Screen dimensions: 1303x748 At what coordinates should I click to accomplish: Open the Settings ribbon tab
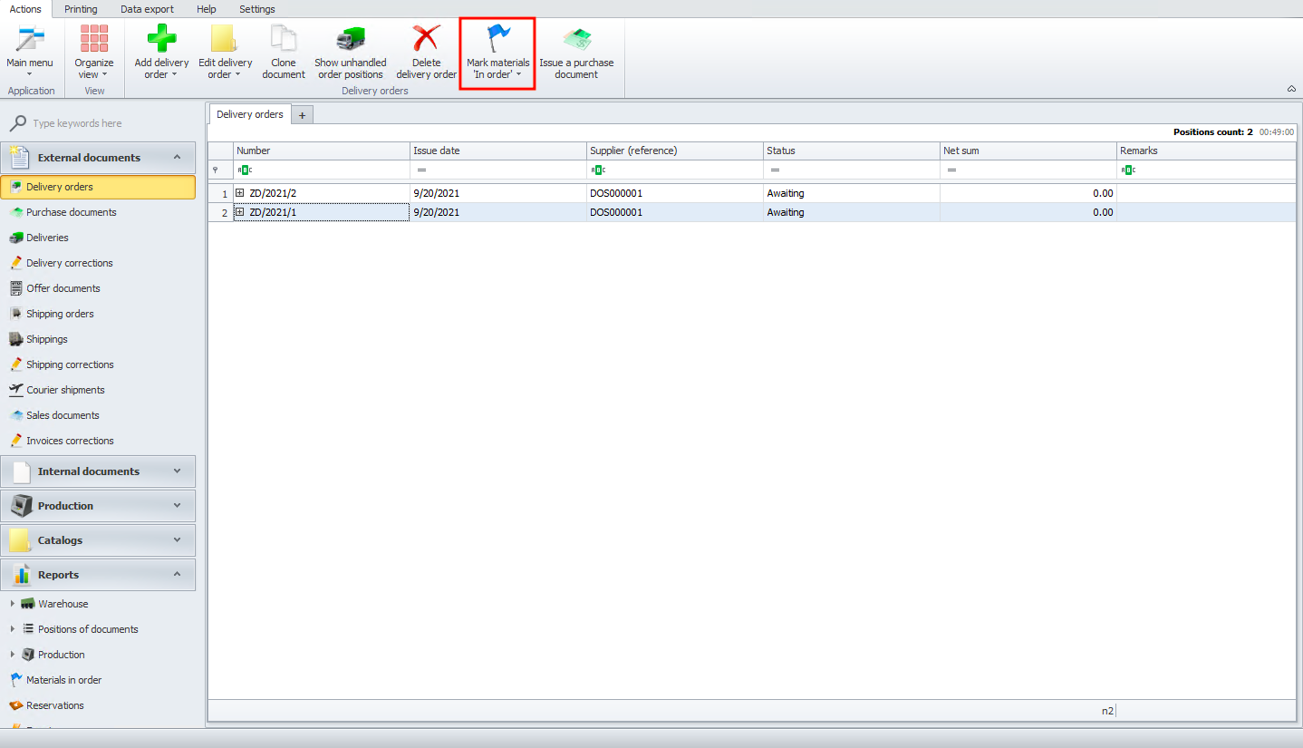point(257,9)
